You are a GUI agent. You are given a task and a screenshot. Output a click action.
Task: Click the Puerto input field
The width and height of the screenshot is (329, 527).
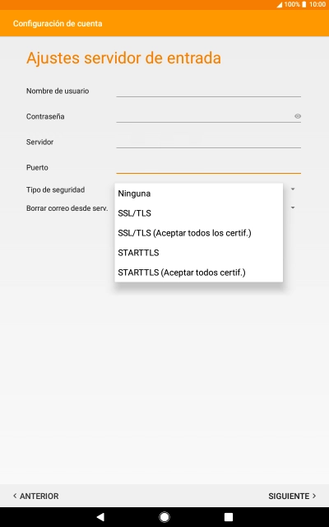point(208,167)
